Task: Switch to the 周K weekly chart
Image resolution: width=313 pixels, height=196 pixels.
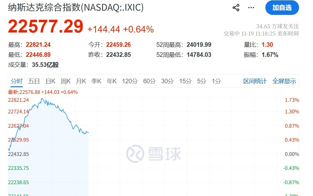Action: tap(66, 81)
